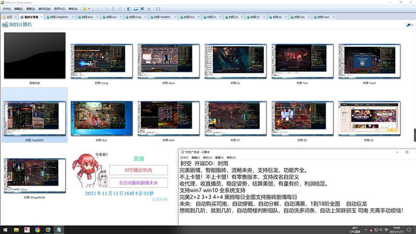This screenshot has height=234, width=416.
Task: Select the 时雨-shun VM thumbnail
Action: click(x=168, y=61)
